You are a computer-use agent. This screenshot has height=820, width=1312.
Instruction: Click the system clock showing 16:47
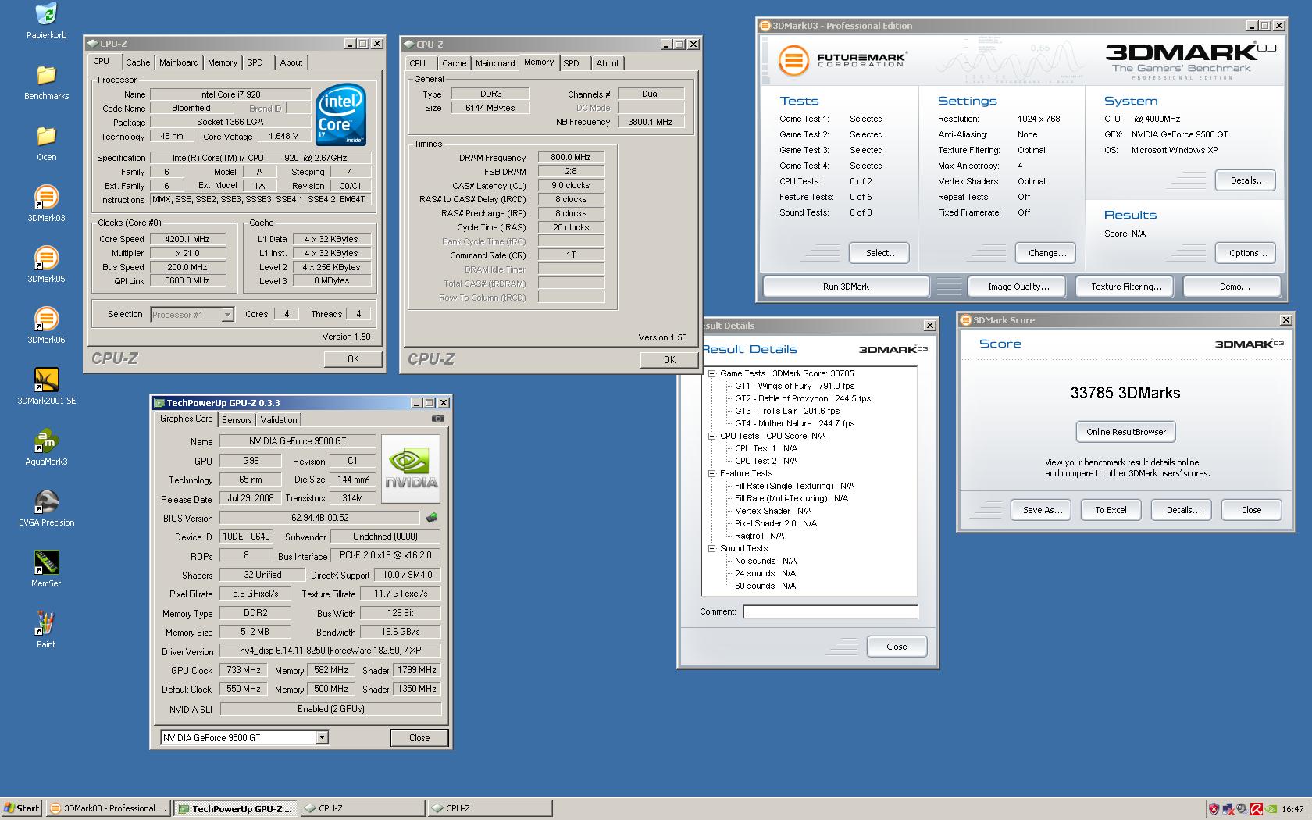[x=1292, y=809]
